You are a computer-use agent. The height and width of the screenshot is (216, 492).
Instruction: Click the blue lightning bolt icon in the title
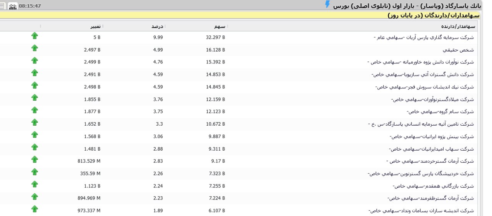[327, 5]
